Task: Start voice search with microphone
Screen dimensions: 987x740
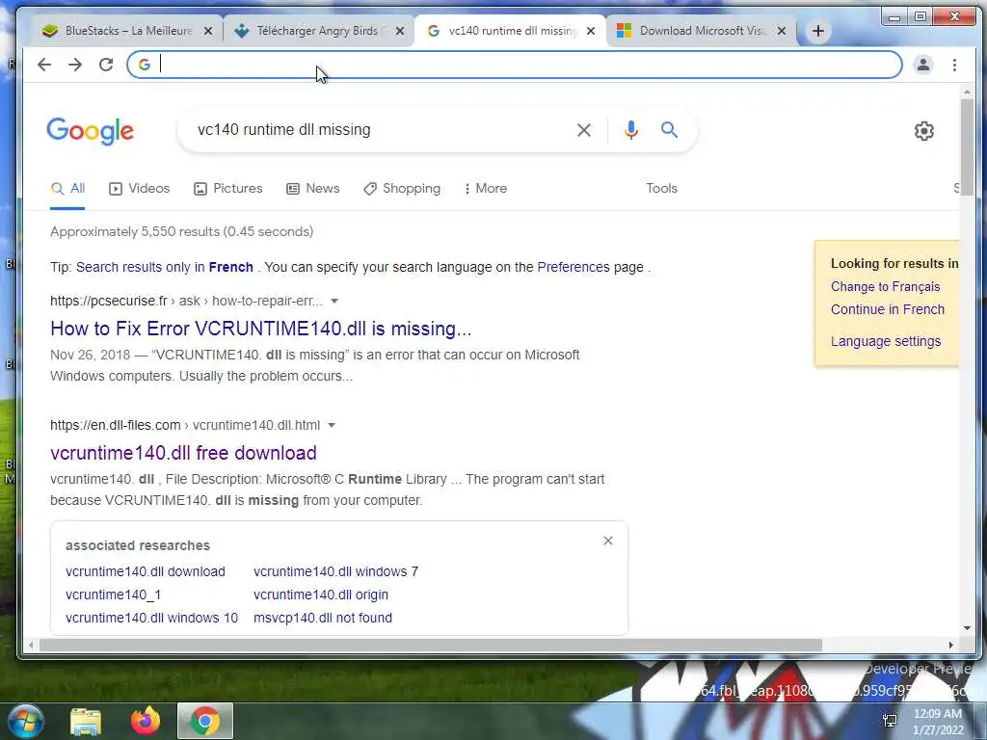Action: [x=630, y=130]
